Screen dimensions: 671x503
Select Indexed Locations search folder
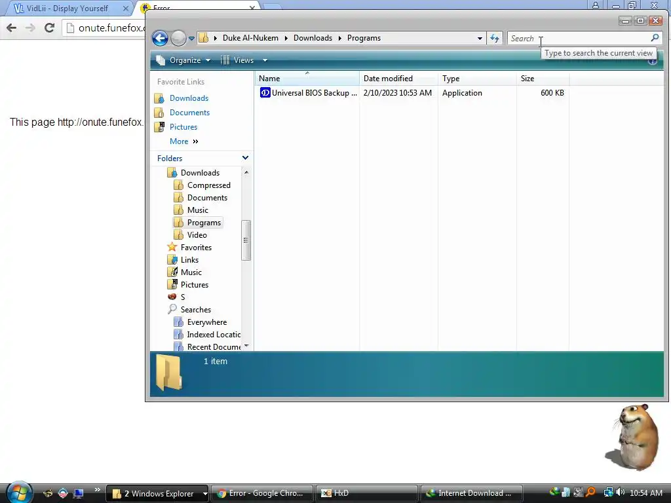214,335
